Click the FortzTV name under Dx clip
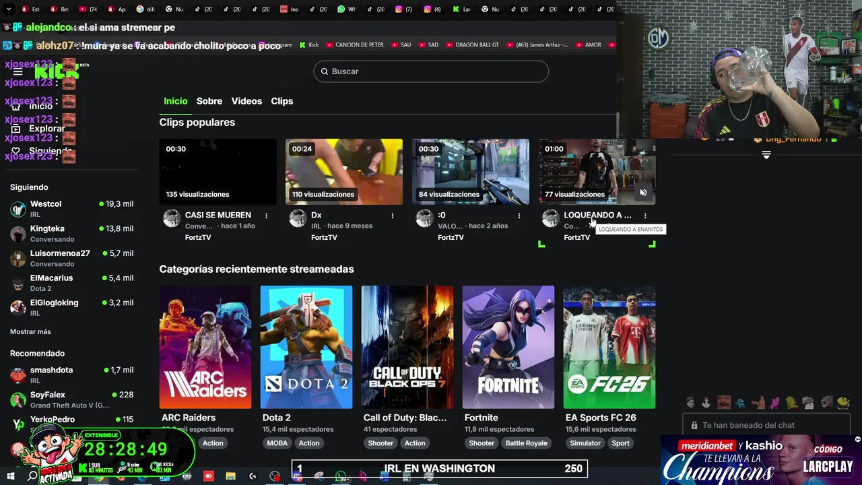Viewport: 862px width, 485px height. [x=324, y=238]
